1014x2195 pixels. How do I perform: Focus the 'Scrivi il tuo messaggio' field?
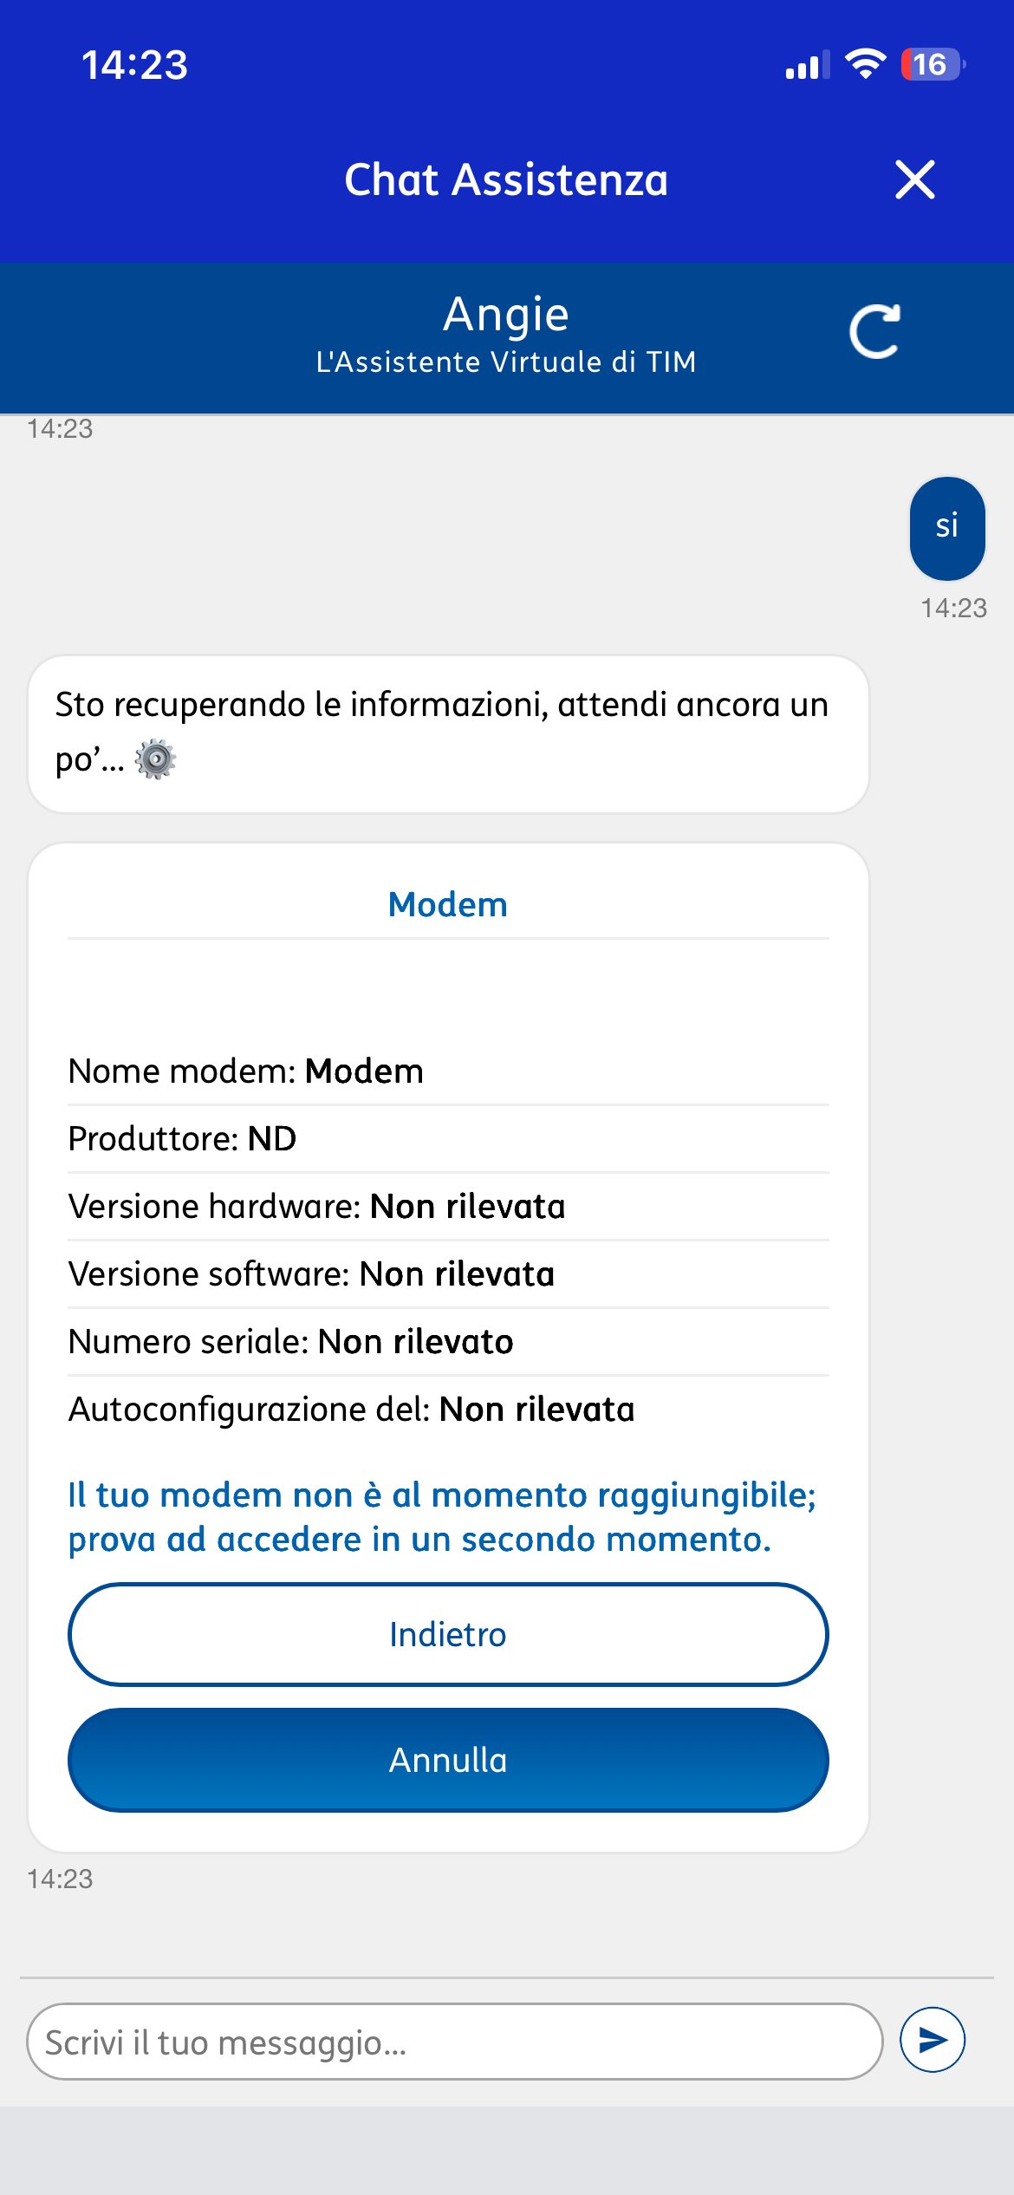[455, 2042]
